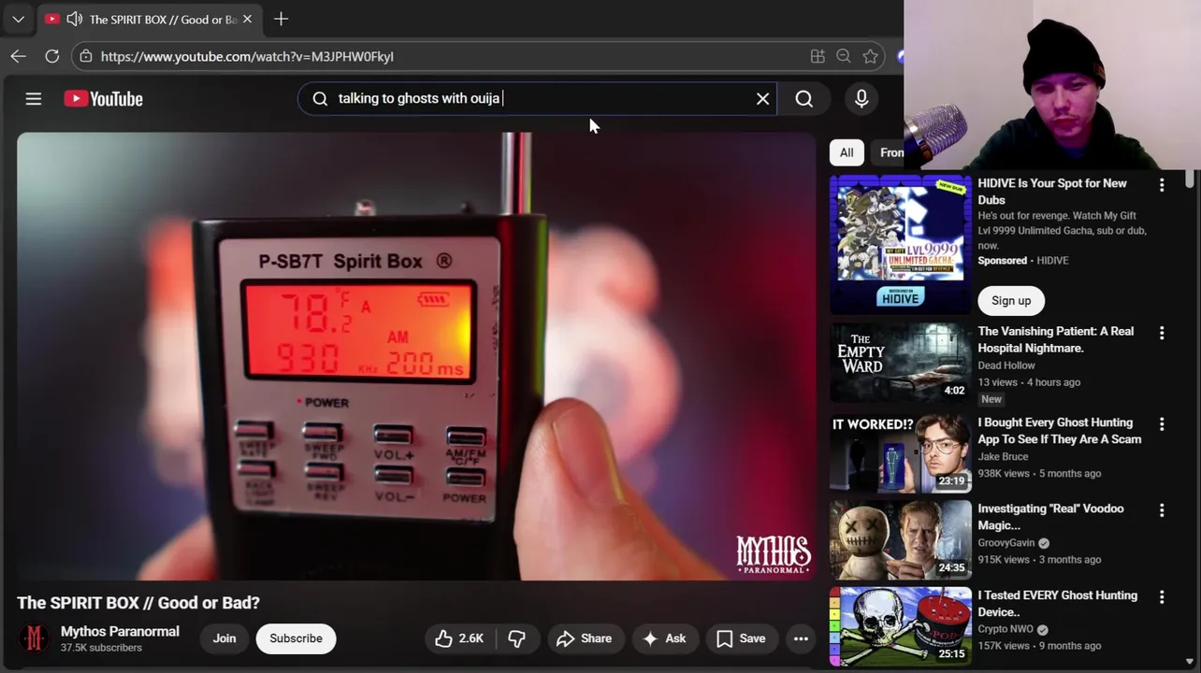
Task: Go to the YouTube home logo
Action: click(x=103, y=98)
